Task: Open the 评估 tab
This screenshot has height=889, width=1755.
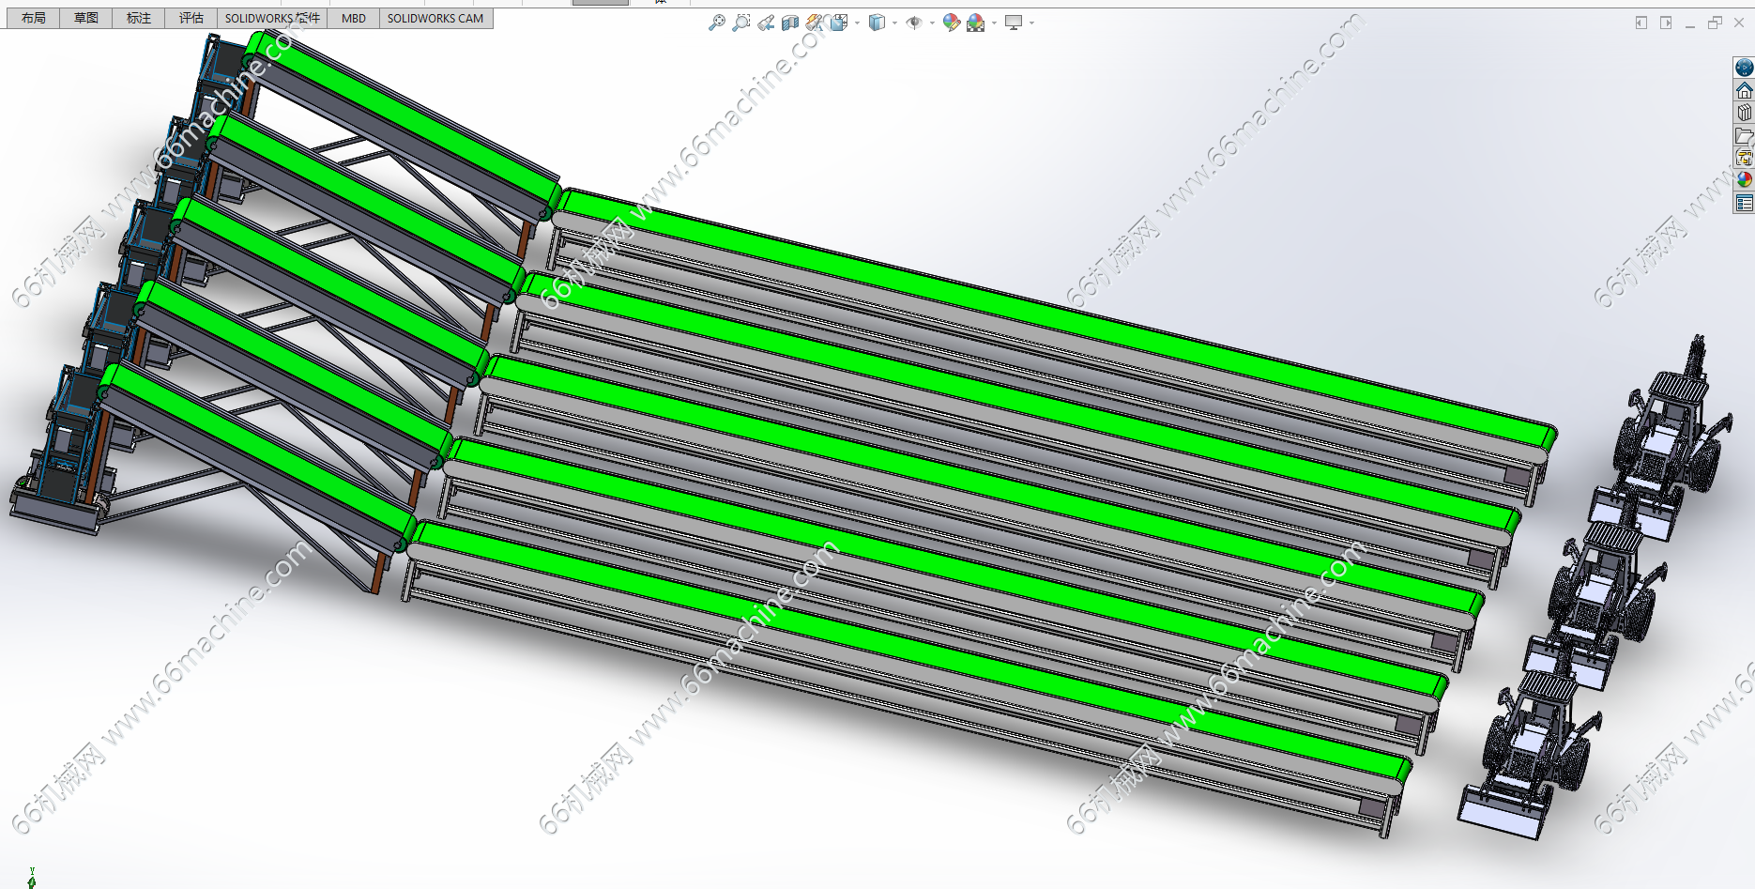Action: pos(191,18)
